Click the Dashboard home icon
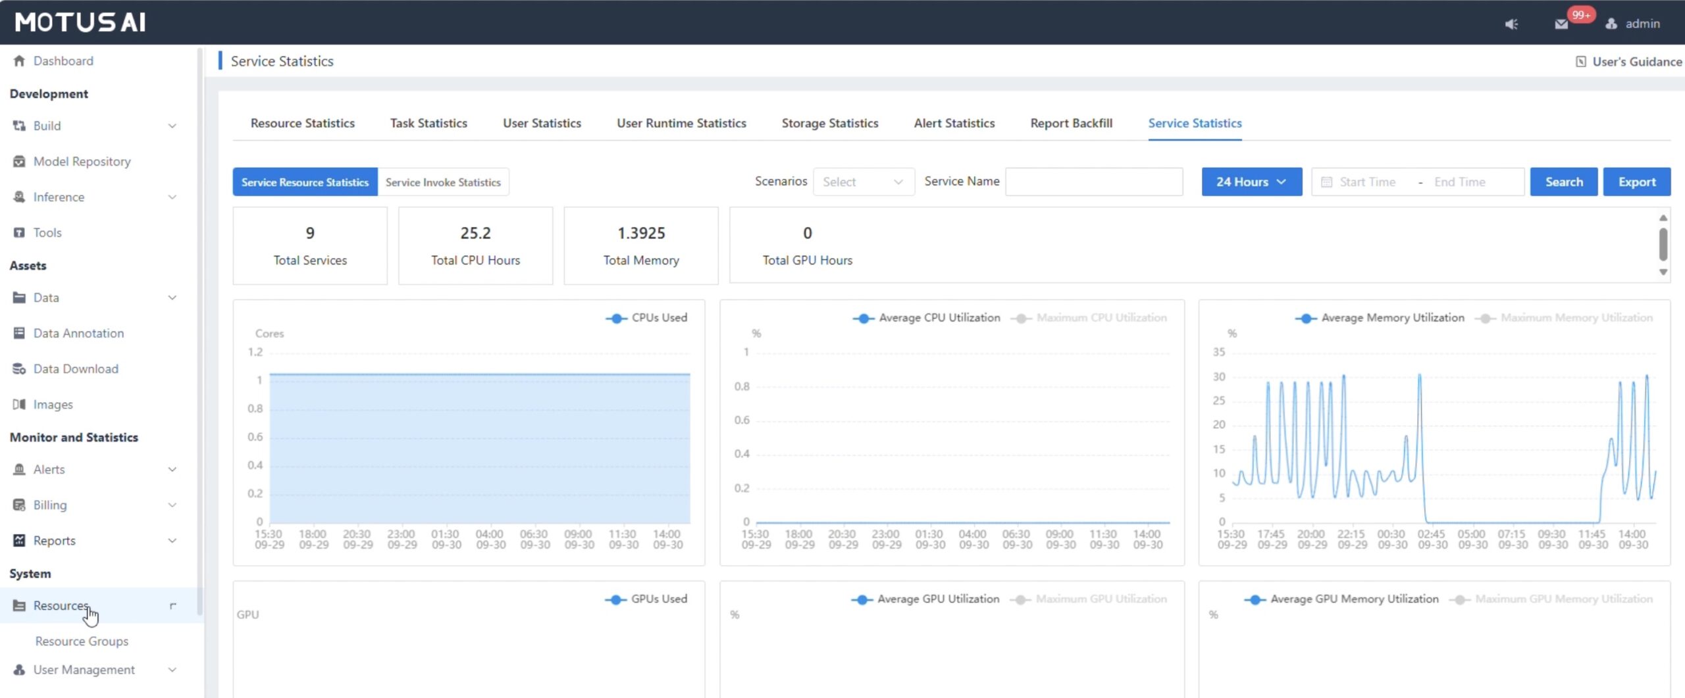Screen dimensions: 1685x698 point(19,61)
